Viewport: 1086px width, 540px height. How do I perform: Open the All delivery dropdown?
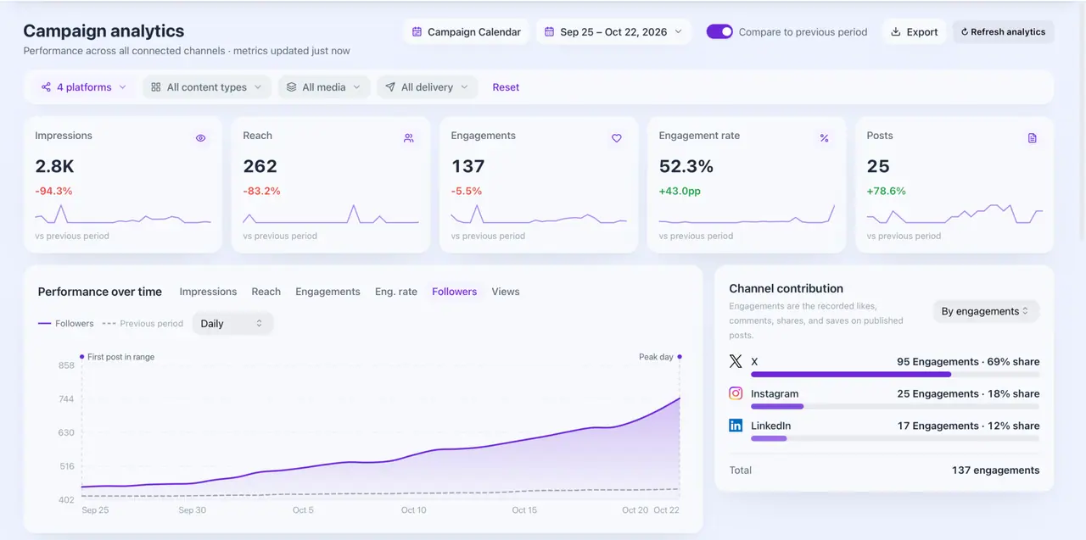click(428, 87)
